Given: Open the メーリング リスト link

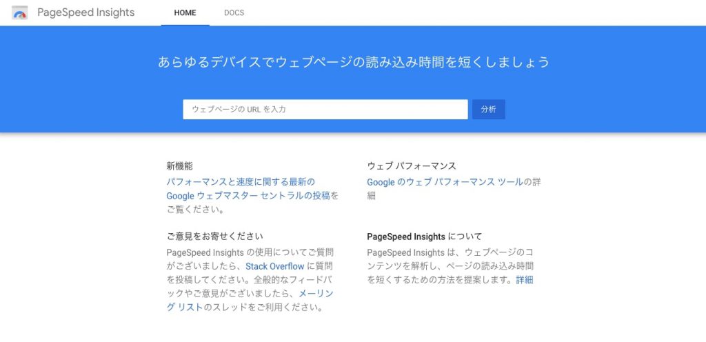Looking at the screenshot, I should [316, 294].
